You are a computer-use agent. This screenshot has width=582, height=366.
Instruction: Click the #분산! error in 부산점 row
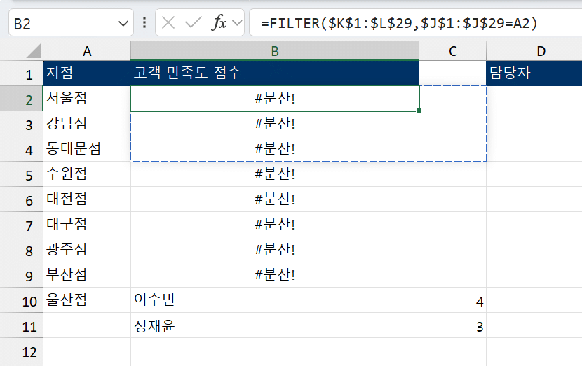(x=275, y=275)
